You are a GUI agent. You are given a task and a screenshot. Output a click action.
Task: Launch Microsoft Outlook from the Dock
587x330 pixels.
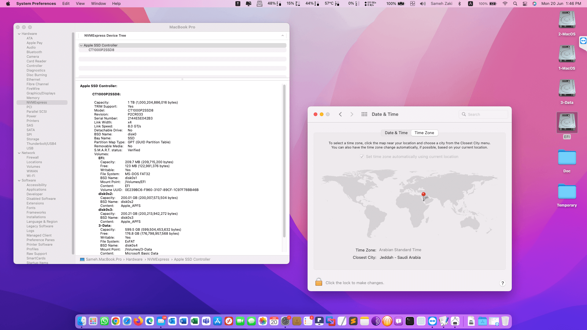(x=172, y=321)
